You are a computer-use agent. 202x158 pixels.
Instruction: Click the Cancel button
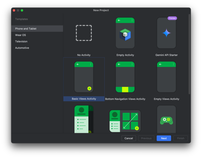pos(129,138)
